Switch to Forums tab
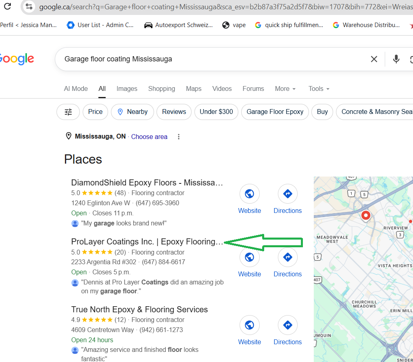This screenshot has width=413, height=362. (x=253, y=88)
